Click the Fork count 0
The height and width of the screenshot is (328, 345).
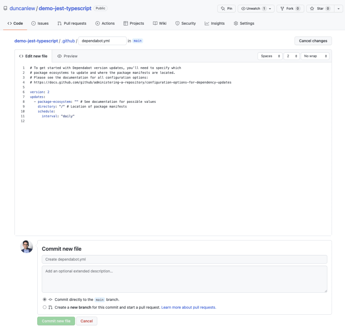[x=298, y=9]
